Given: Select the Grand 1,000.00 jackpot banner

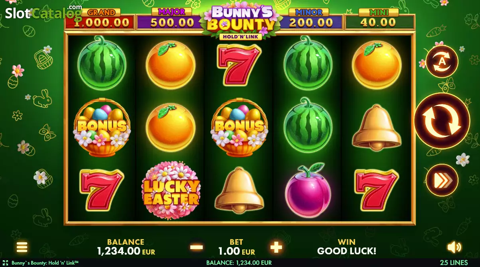Looking at the screenshot, I should [x=101, y=20].
